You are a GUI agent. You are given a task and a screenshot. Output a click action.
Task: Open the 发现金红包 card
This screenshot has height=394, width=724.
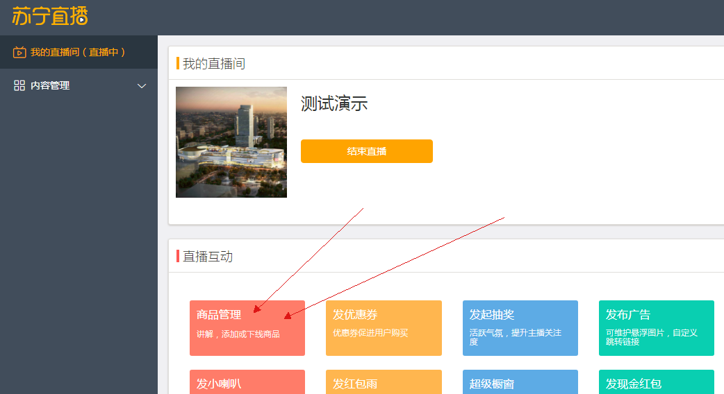(x=657, y=382)
